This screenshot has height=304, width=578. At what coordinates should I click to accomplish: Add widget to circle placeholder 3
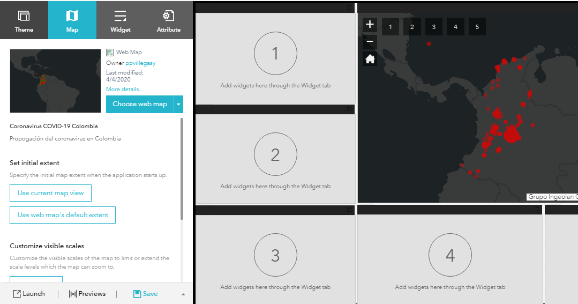(x=275, y=255)
